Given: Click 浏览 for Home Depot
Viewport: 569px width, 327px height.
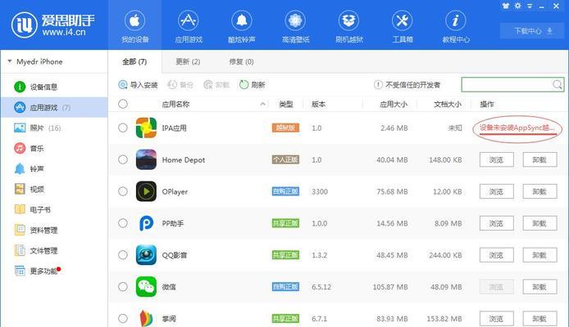Looking at the screenshot, I should (x=496, y=159).
